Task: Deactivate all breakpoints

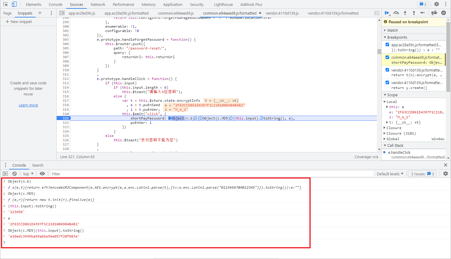Action: tap(434, 13)
